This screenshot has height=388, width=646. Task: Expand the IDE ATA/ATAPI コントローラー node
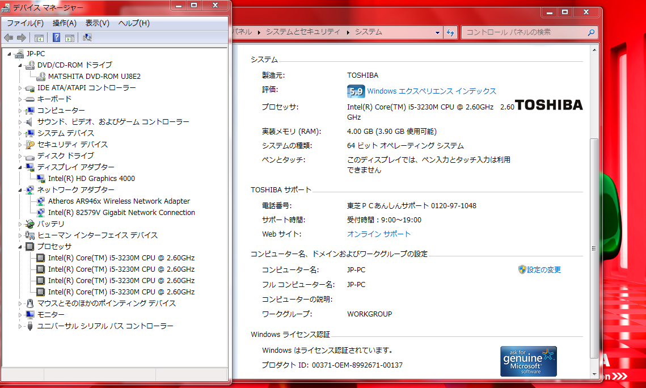coord(20,88)
